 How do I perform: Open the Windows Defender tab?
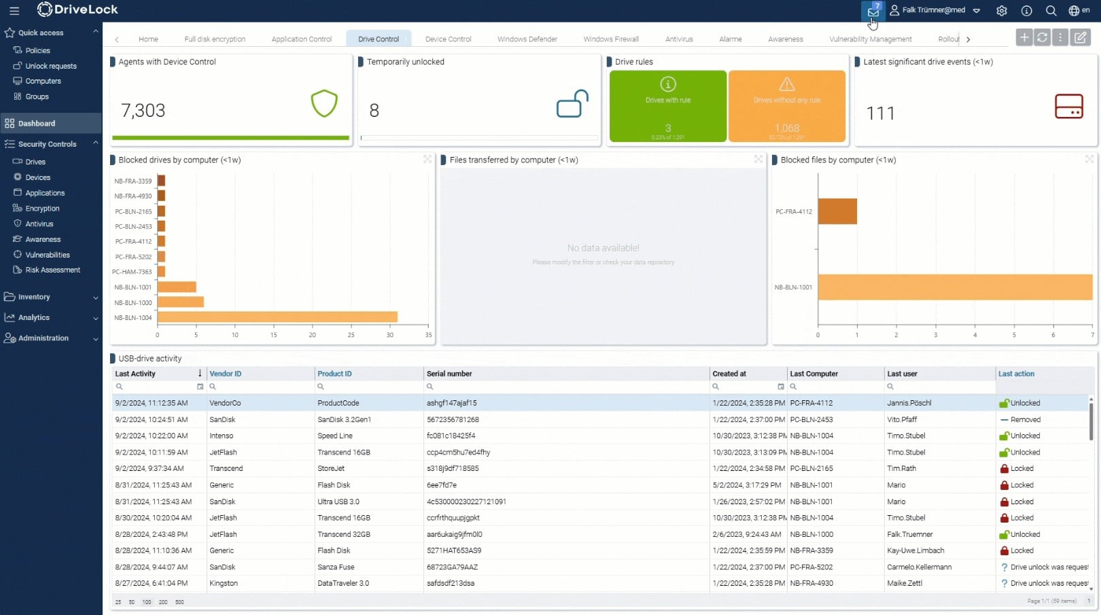(527, 39)
